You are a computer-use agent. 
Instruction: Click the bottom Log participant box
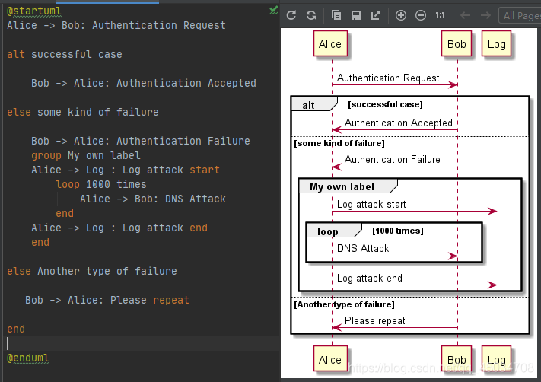pos(497,359)
